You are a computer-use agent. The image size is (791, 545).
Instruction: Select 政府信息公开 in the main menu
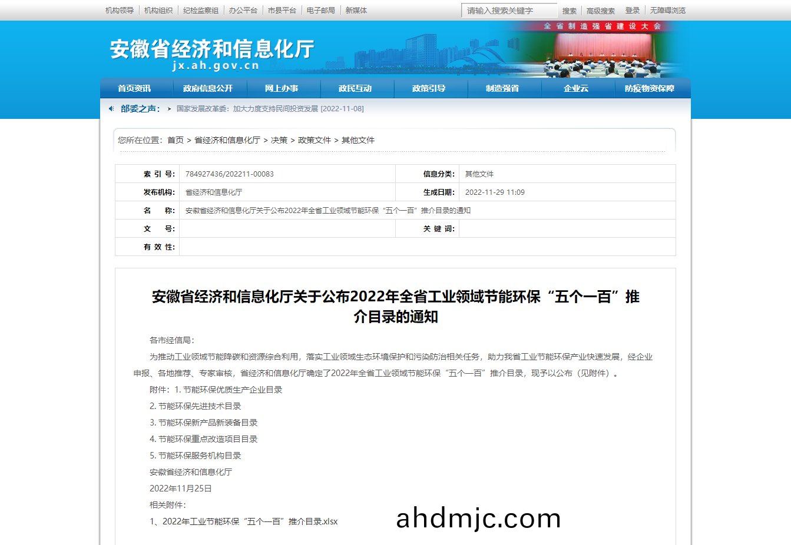click(208, 88)
